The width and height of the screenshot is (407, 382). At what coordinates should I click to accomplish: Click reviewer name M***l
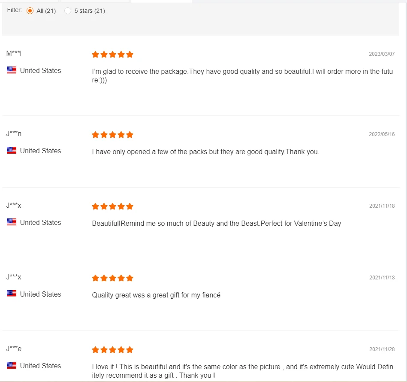(14, 53)
